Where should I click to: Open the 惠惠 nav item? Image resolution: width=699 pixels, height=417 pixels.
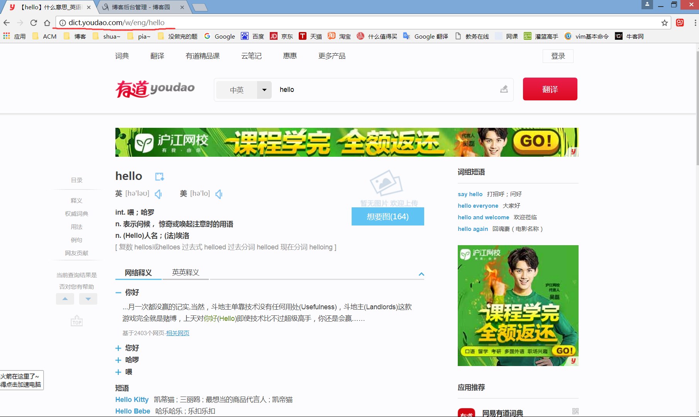pyautogui.click(x=290, y=56)
